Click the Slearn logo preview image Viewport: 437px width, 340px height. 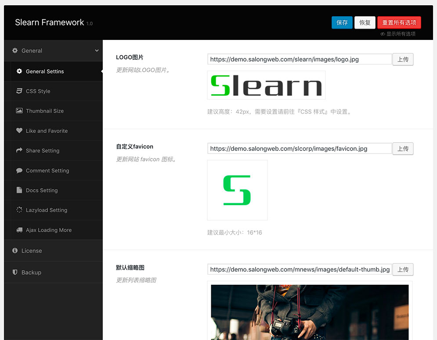click(267, 85)
